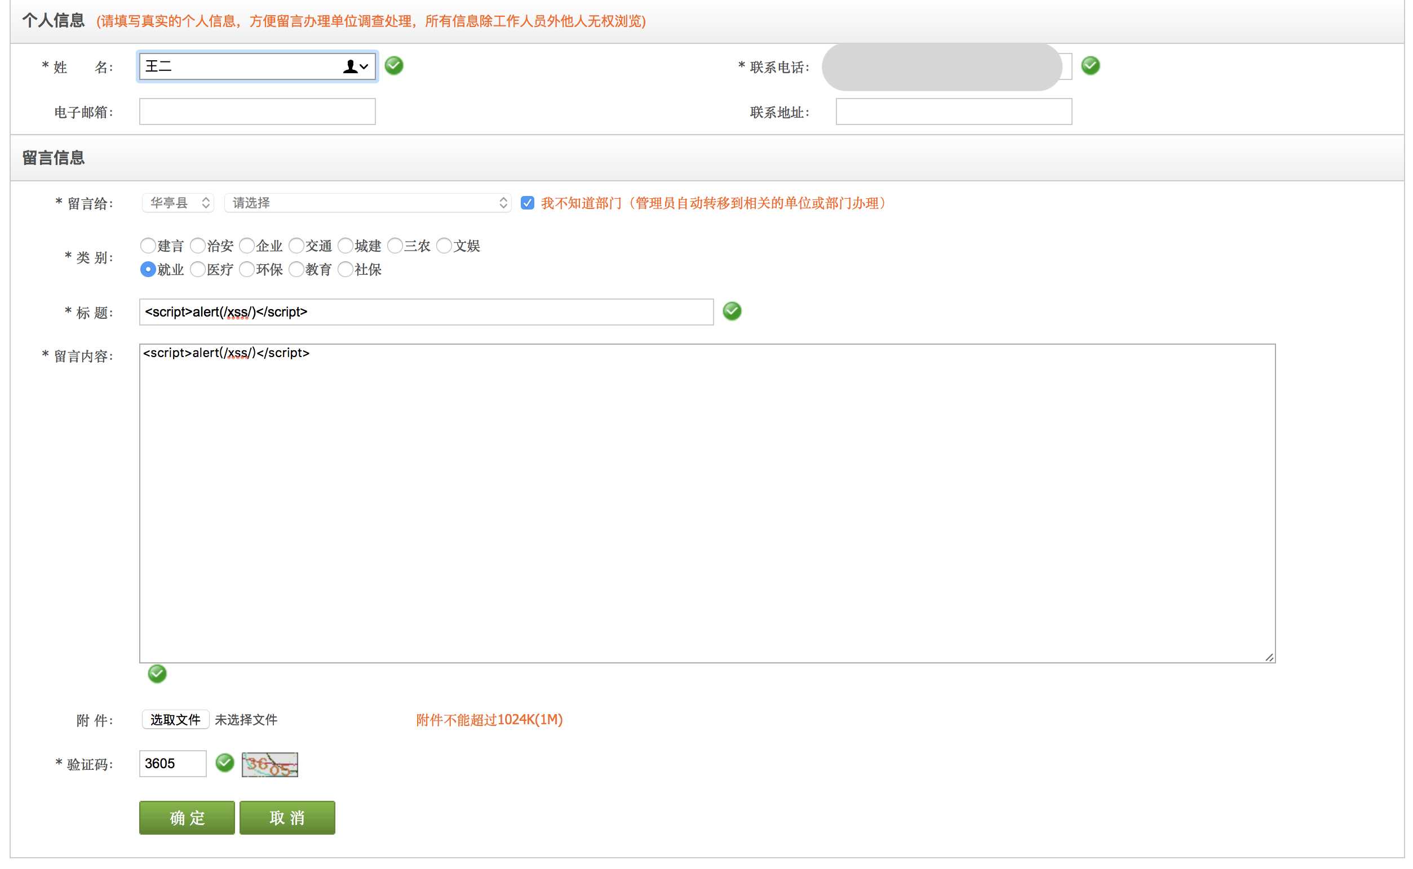The height and width of the screenshot is (869, 1413).
Task: Click inside the 标题 title text field
Action: 426,312
